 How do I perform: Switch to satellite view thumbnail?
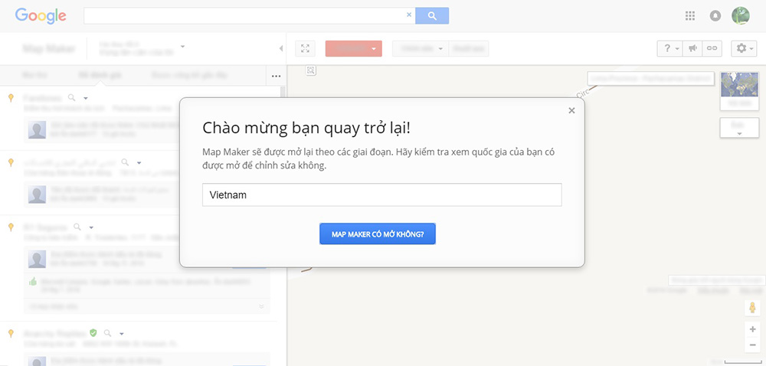click(x=739, y=91)
